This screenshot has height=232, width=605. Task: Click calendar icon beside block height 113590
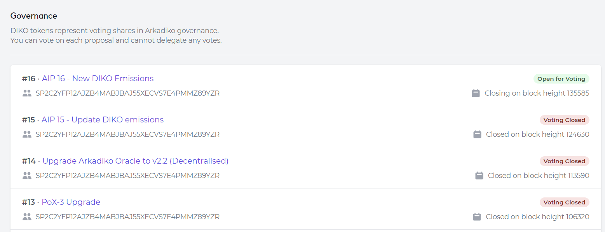[x=479, y=176]
